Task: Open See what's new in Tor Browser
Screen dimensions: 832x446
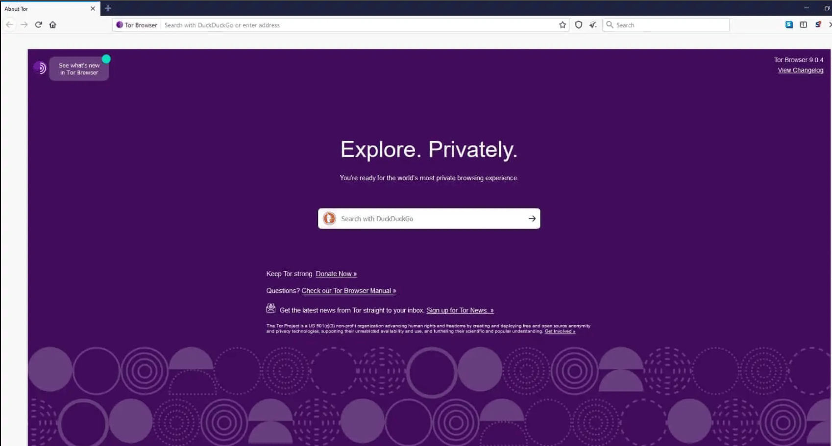Action: pyautogui.click(x=79, y=69)
